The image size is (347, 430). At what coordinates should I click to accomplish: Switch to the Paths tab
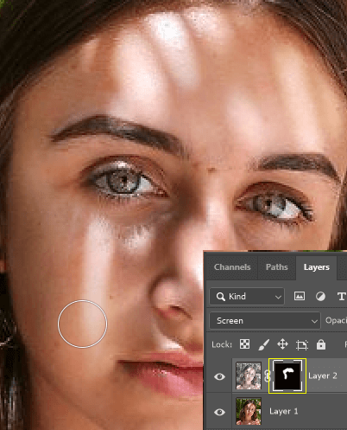276,267
